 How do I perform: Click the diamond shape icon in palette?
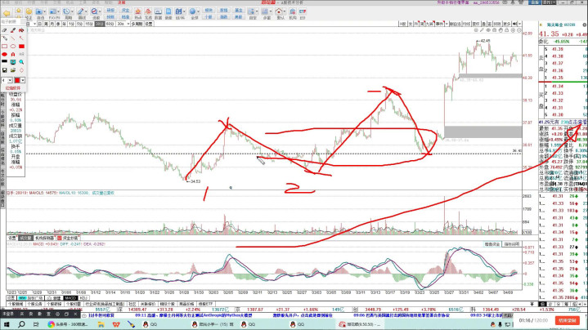coord(21,70)
